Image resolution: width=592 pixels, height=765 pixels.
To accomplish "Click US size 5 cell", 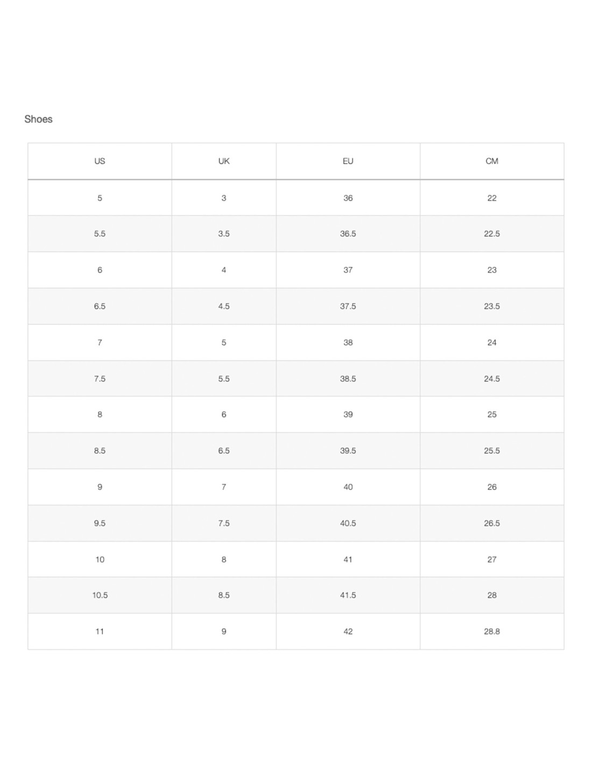I will click(100, 198).
